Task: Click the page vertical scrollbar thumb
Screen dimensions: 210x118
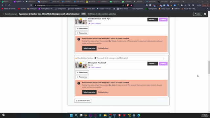Action: tap(209, 68)
